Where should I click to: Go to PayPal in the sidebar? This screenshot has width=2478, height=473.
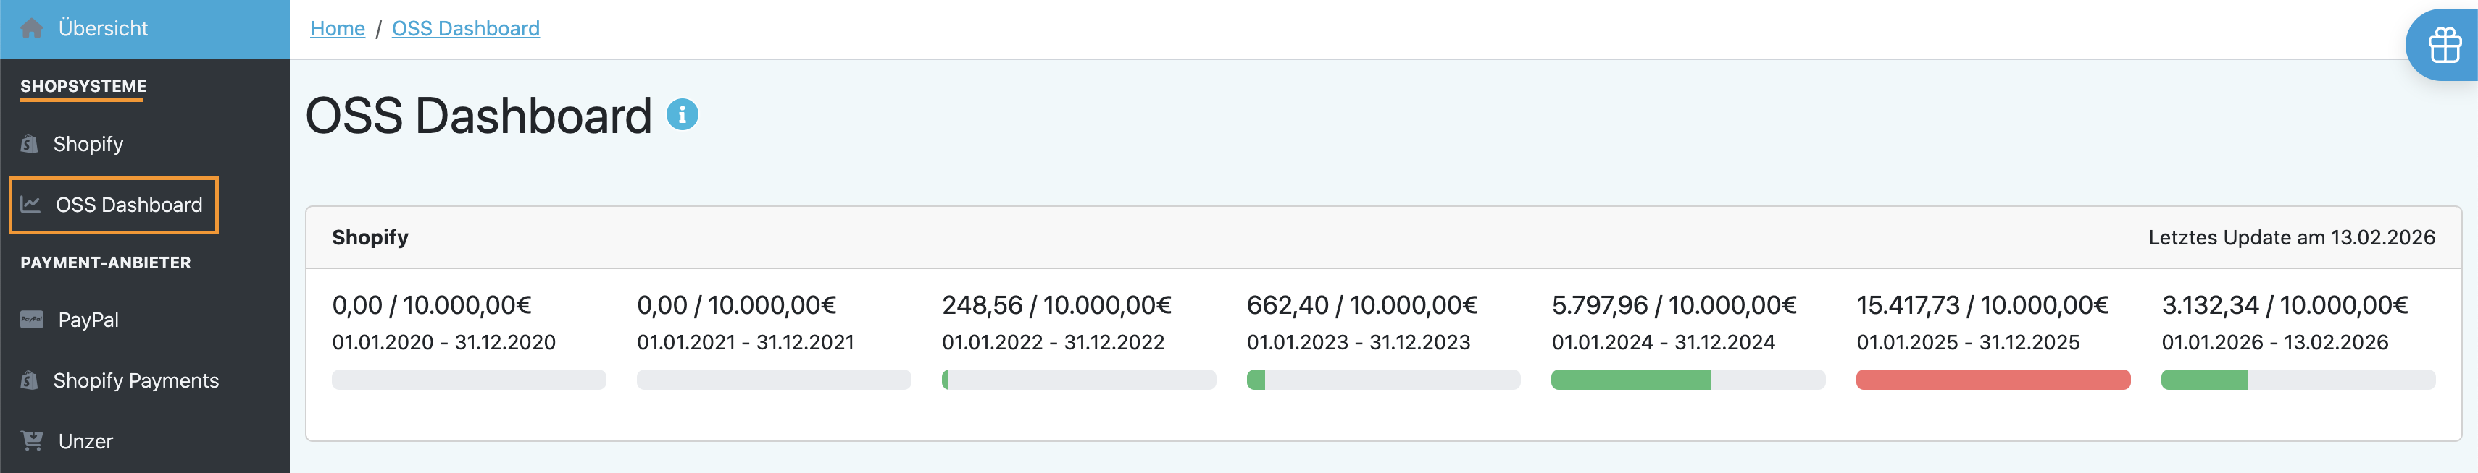(88, 320)
